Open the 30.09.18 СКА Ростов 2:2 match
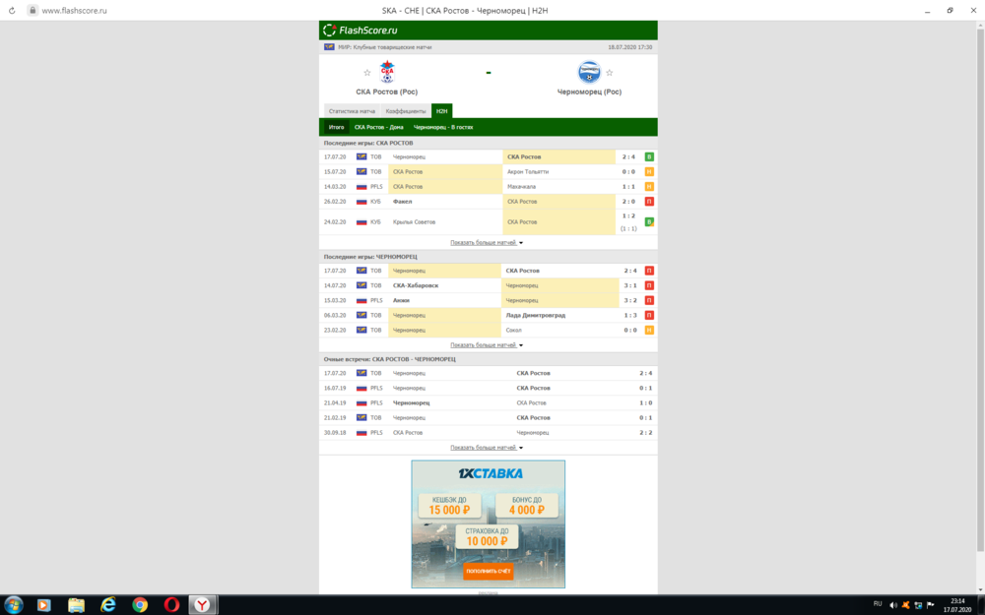Image resolution: width=985 pixels, height=615 pixels. (x=489, y=432)
